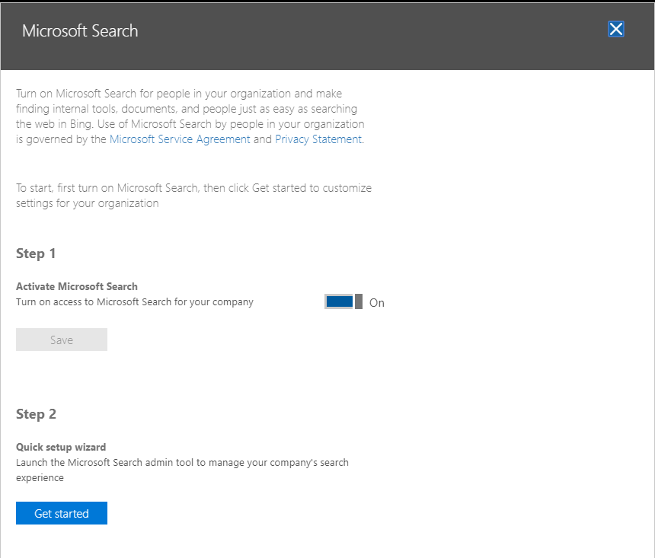
Task: Launch the wizard with Get started
Action: click(x=62, y=513)
